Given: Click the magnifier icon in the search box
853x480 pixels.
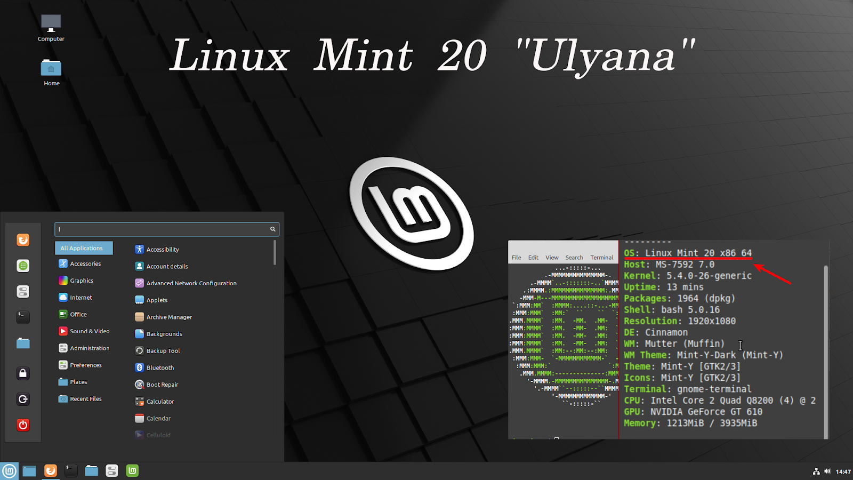Looking at the screenshot, I should (272, 229).
